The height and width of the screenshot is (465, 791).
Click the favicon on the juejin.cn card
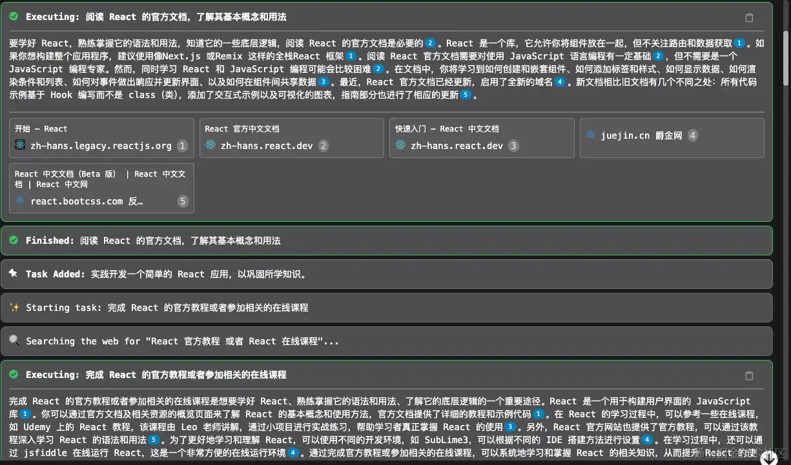coord(591,135)
